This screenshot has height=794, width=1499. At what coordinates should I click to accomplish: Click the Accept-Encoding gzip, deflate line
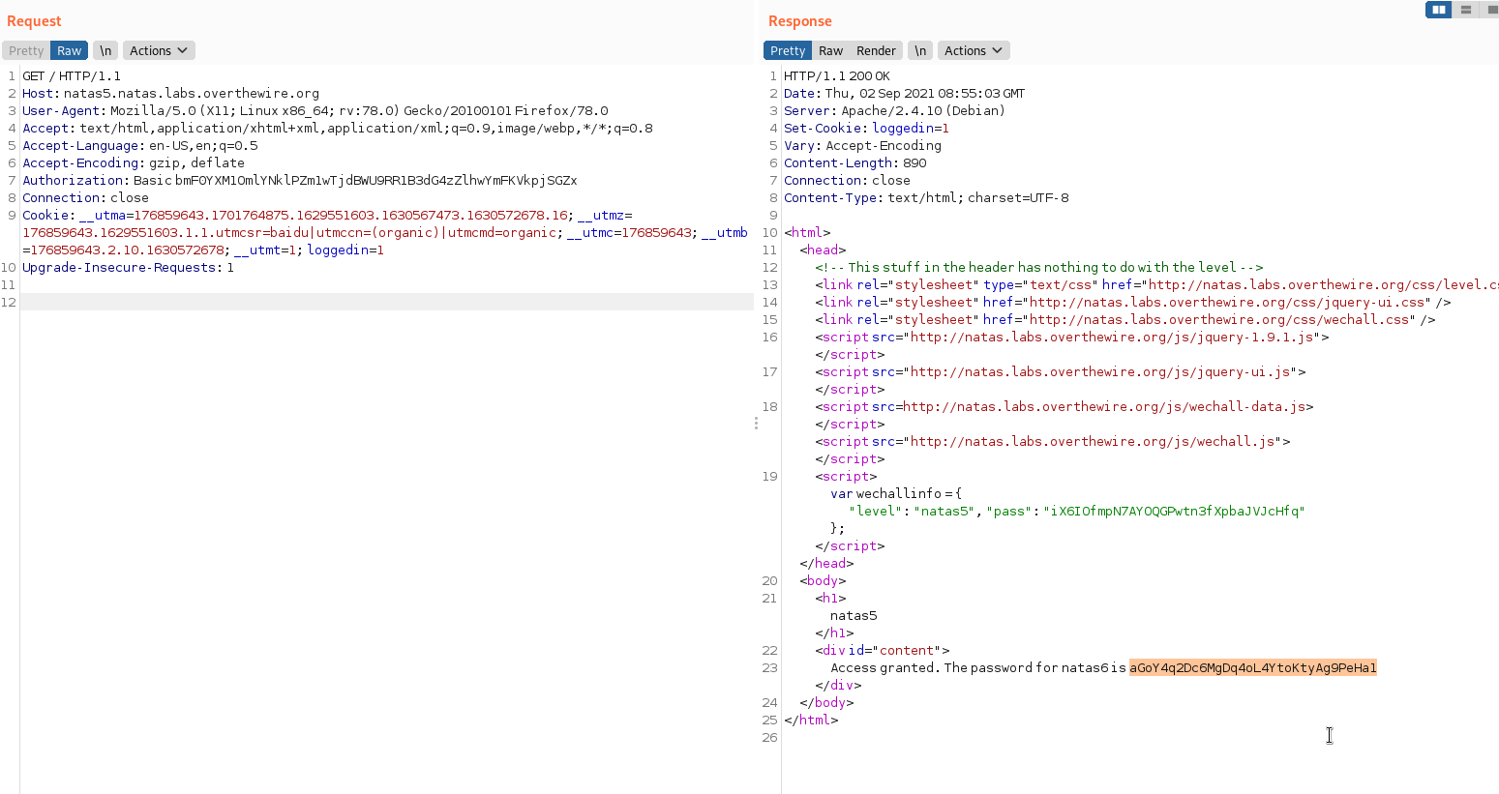click(134, 163)
